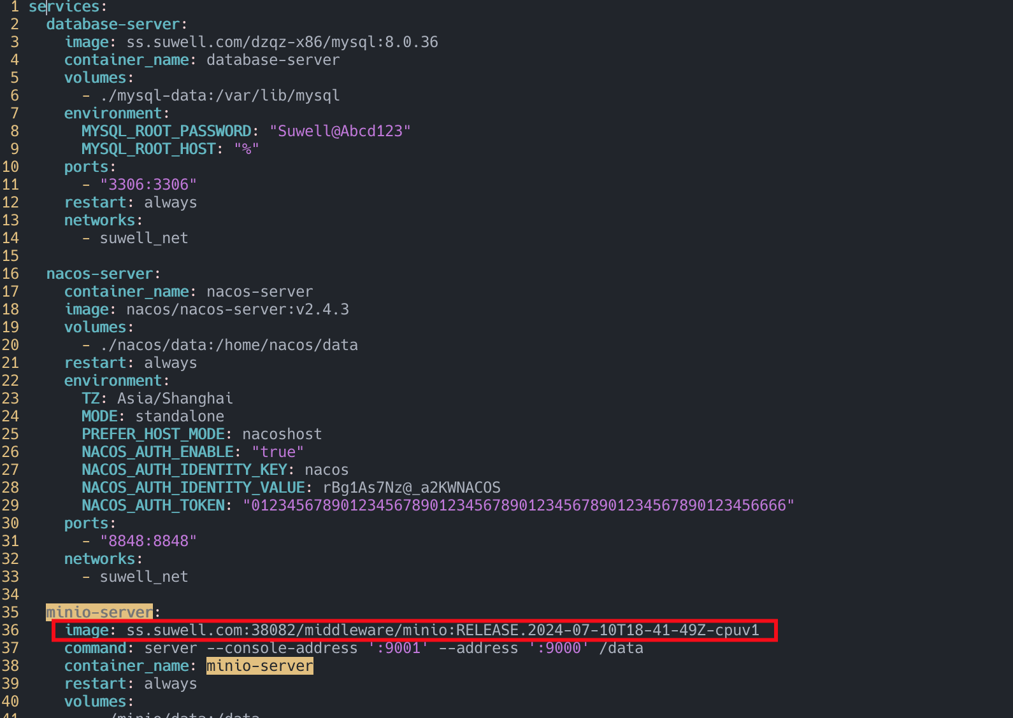
Task: Click the "restart: always" entry on line 21
Action: (131, 363)
